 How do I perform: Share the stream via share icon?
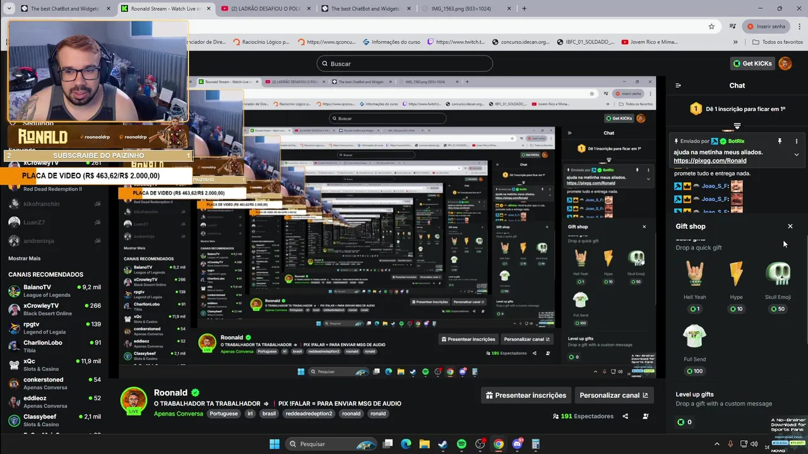pyautogui.click(x=625, y=416)
